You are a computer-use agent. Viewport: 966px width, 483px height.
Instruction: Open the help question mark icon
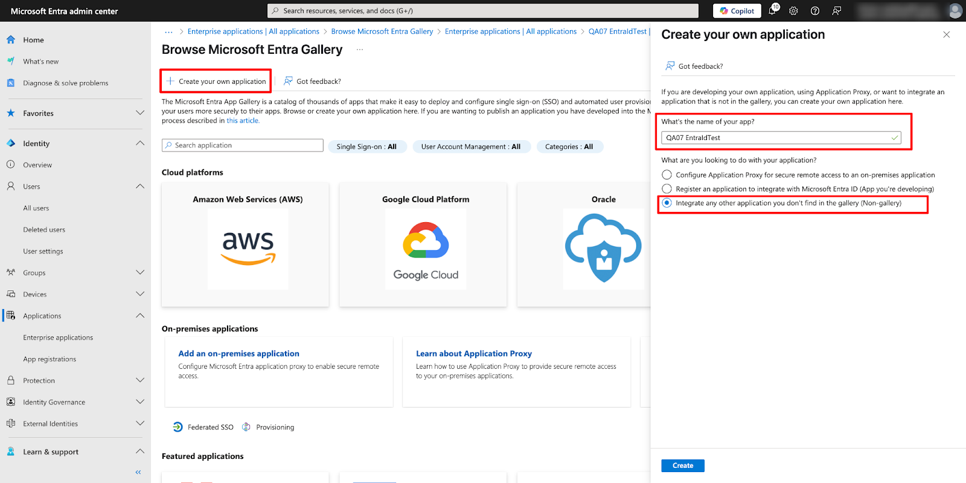(815, 11)
